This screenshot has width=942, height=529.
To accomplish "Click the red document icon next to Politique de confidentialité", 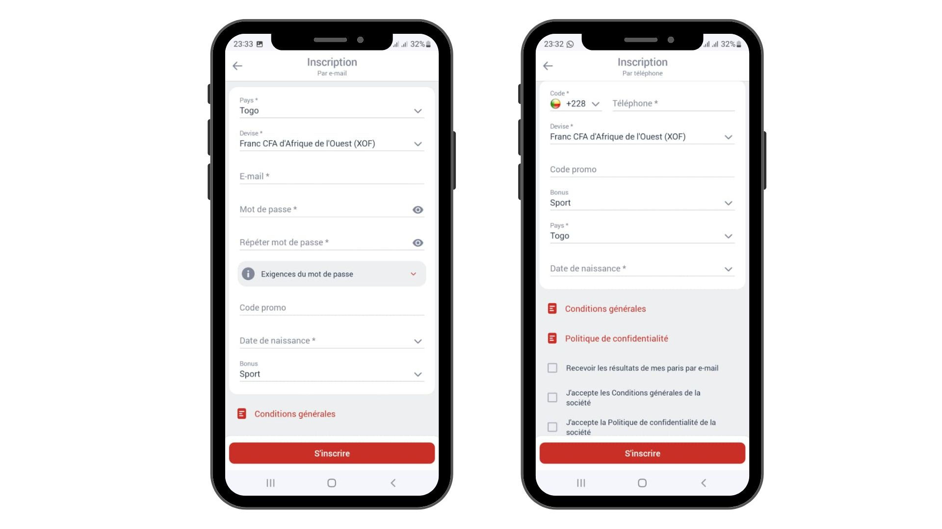I will (x=553, y=338).
